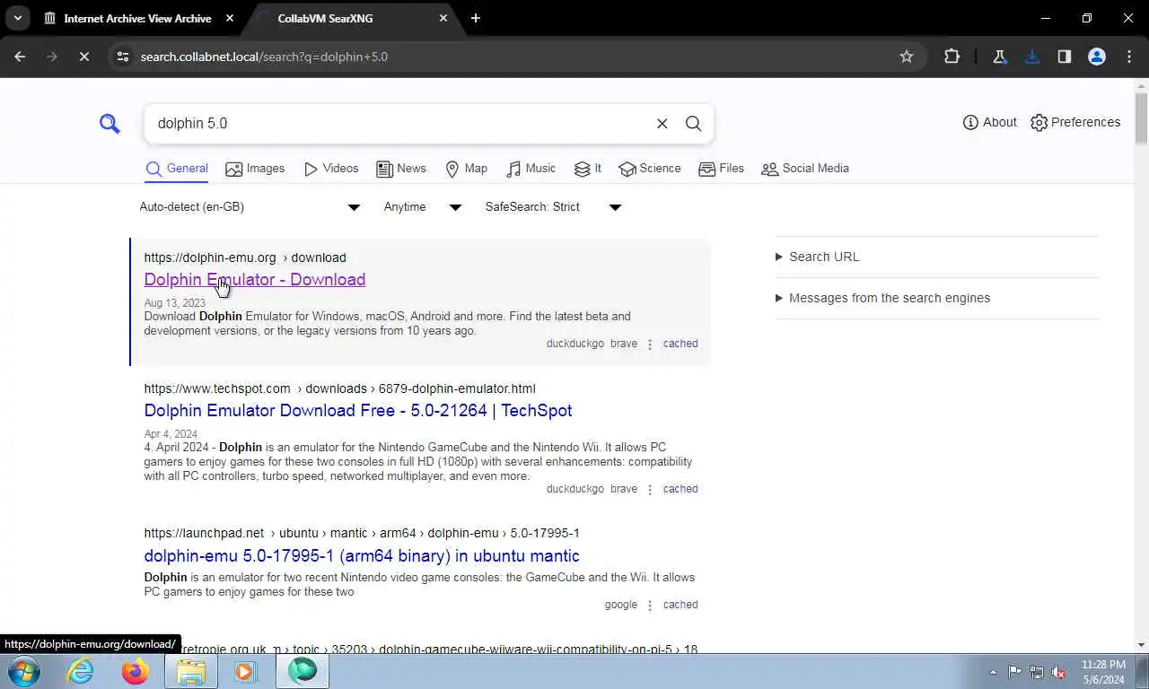
Task: Open cached link for TechSpot result
Action: pyautogui.click(x=680, y=489)
